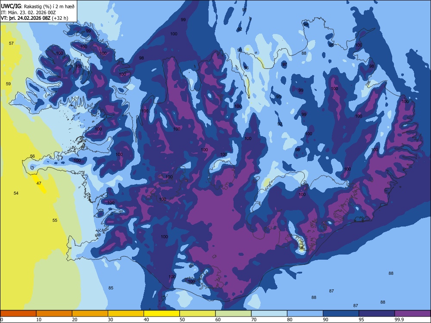Viewport: 431px width, 323px height.
Task: Select the 30–40 legend color block
Action: (126, 314)
